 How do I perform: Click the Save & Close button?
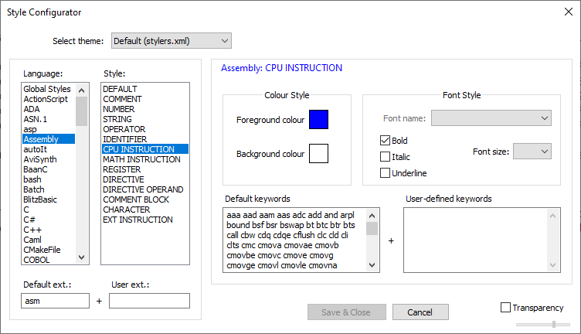click(347, 312)
